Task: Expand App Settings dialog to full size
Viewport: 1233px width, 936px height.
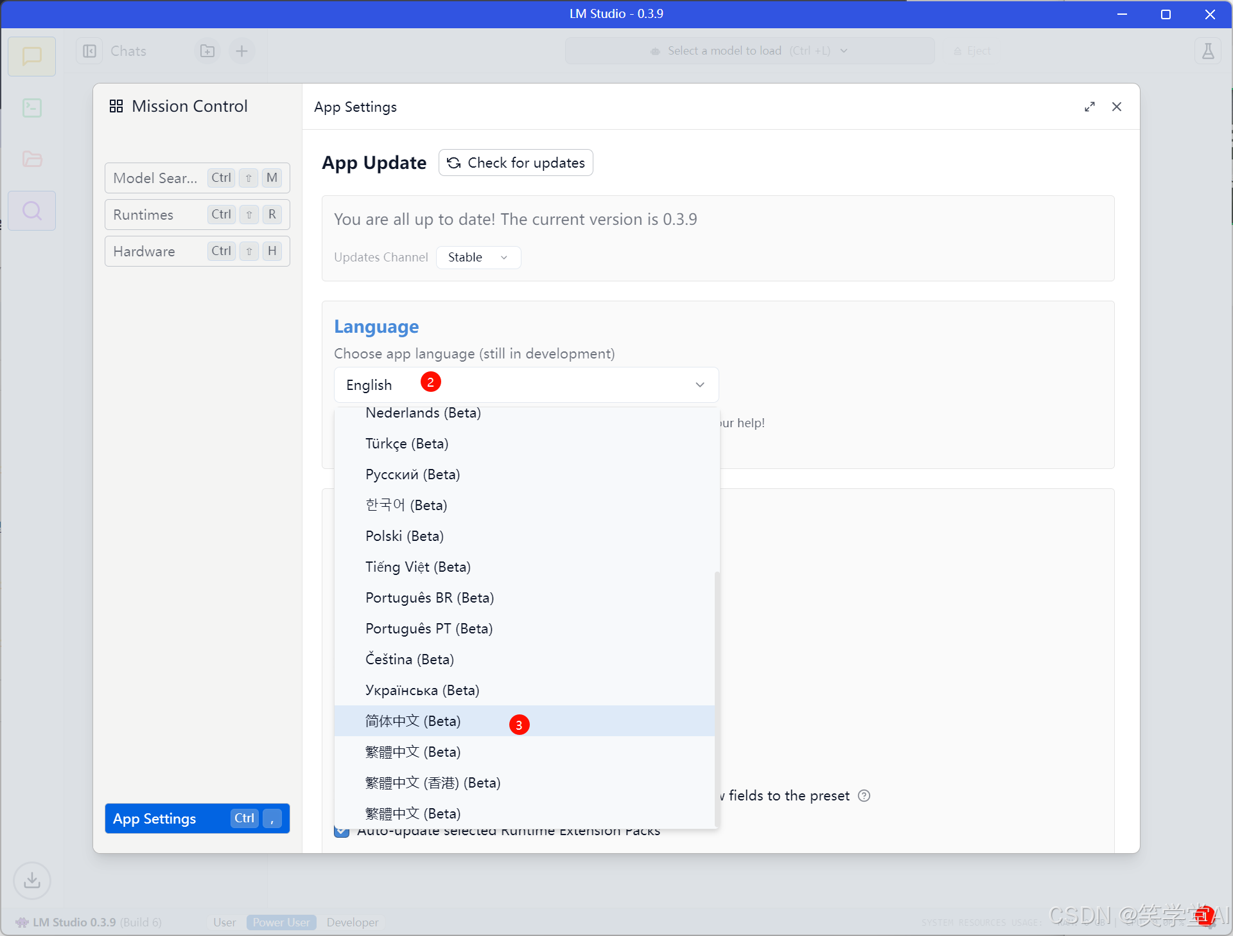Action: pos(1089,107)
